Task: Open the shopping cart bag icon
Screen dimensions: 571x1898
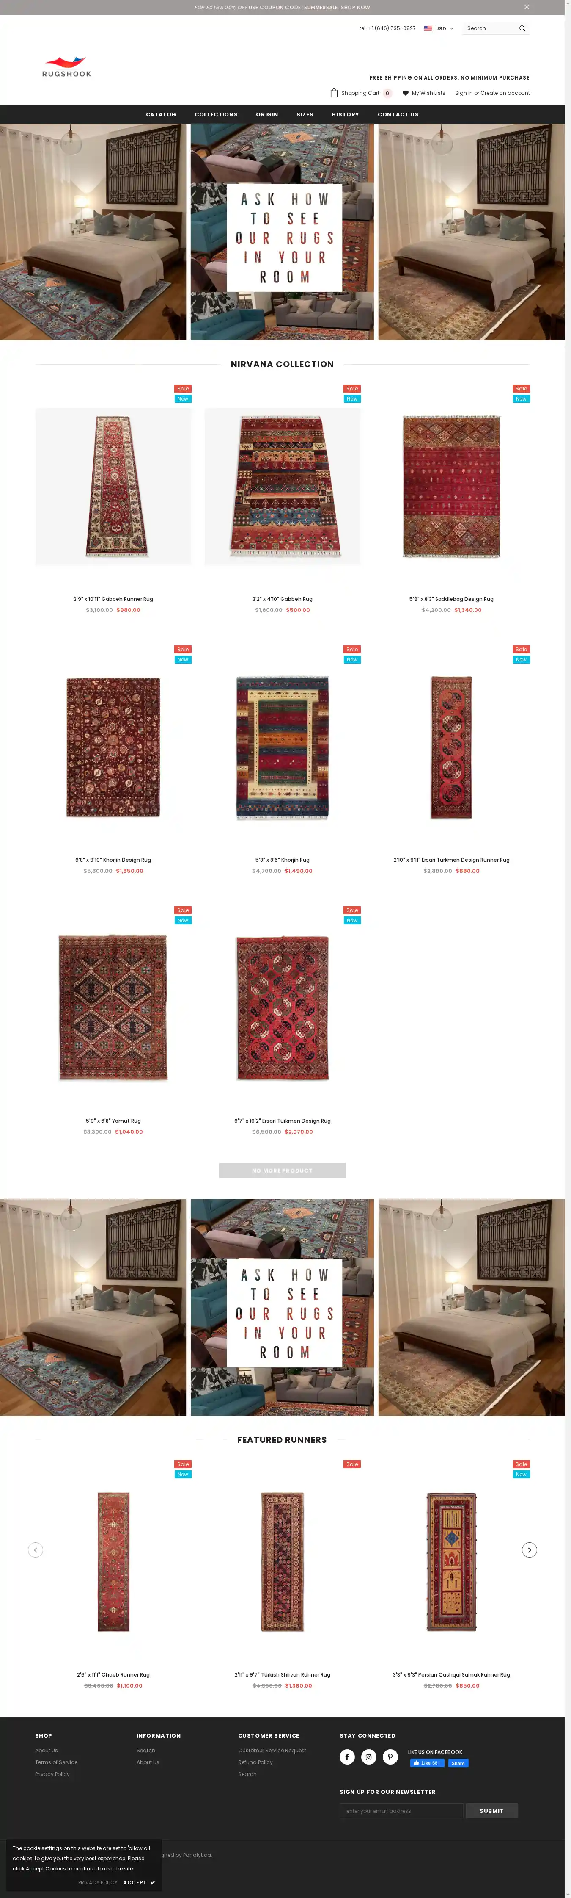Action: pyautogui.click(x=334, y=93)
